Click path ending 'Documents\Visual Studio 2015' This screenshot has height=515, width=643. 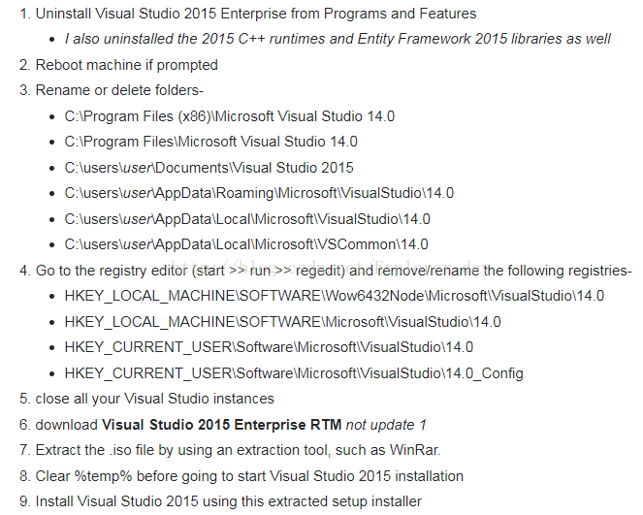click(x=209, y=168)
